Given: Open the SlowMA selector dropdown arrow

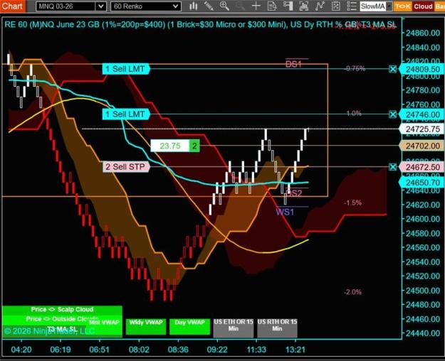Looking at the screenshot, I should tap(389, 6).
